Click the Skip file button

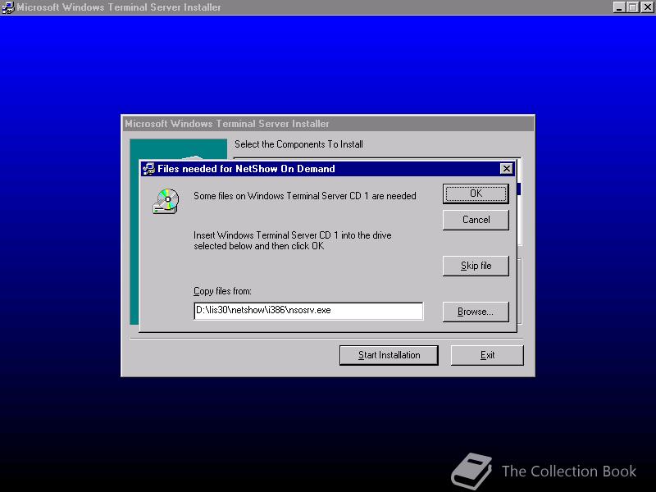476,266
